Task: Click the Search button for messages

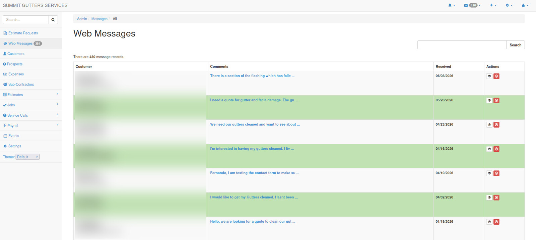Action: [x=516, y=45]
